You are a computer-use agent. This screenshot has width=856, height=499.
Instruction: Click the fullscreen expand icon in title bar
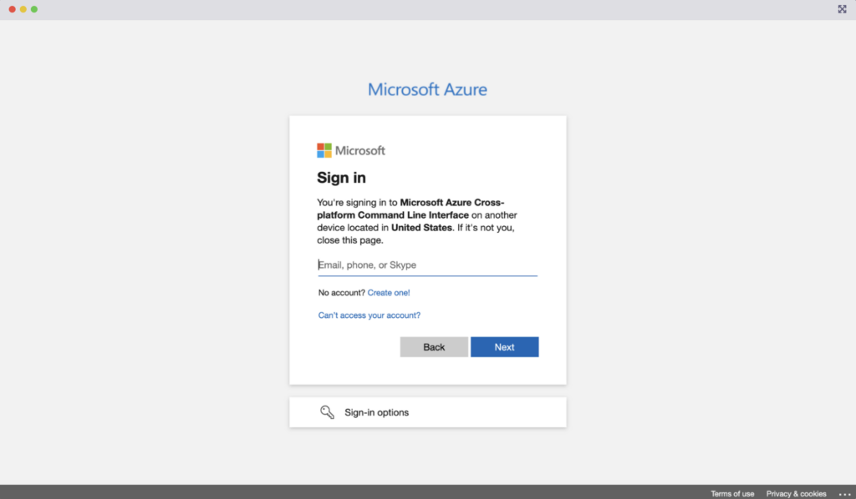point(842,9)
